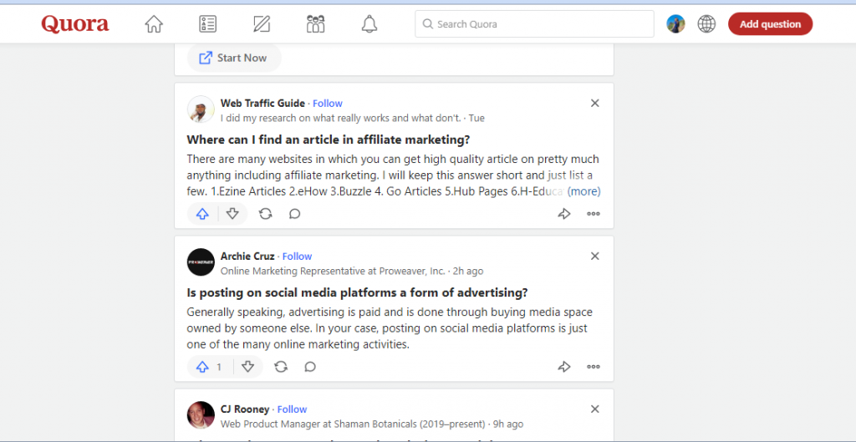Screen dimensions: 856x442
Task: Dismiss the CJ Rooney post
Action: coord(594,409)
